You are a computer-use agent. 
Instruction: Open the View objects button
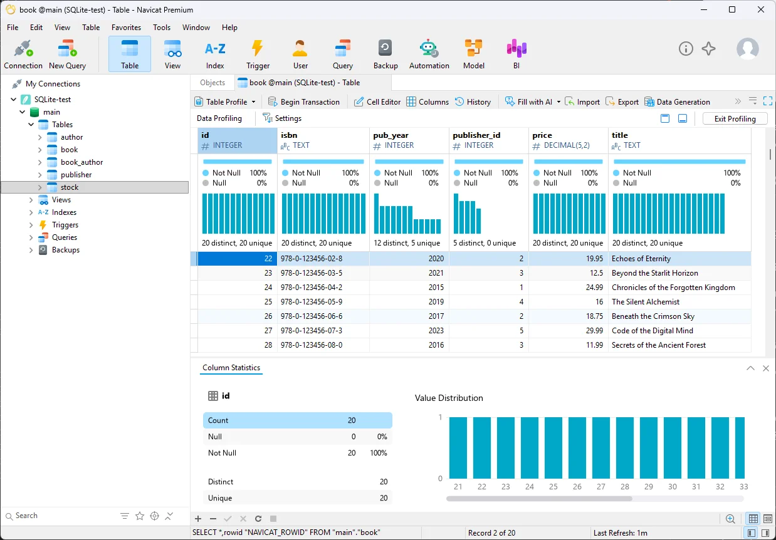(x=172, y=54)
